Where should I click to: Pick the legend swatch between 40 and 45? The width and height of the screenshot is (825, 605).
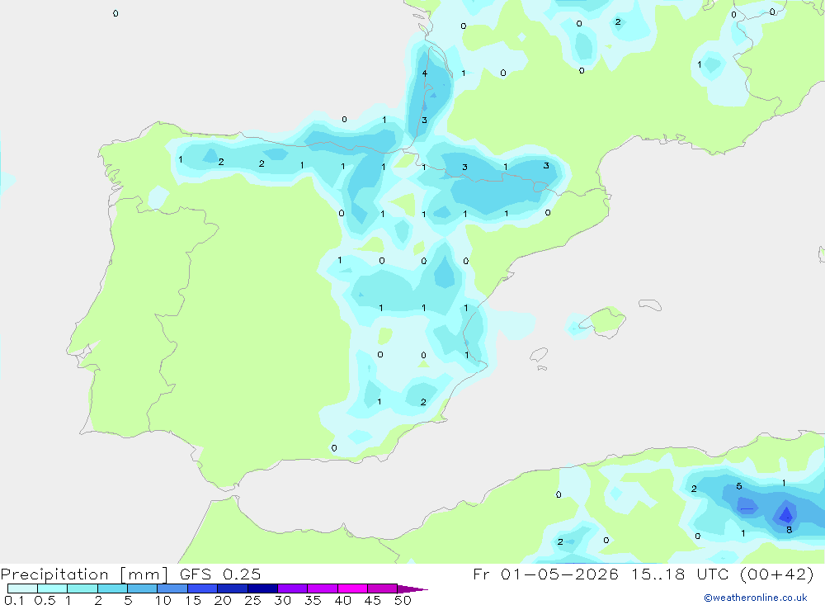pos(352,588)
